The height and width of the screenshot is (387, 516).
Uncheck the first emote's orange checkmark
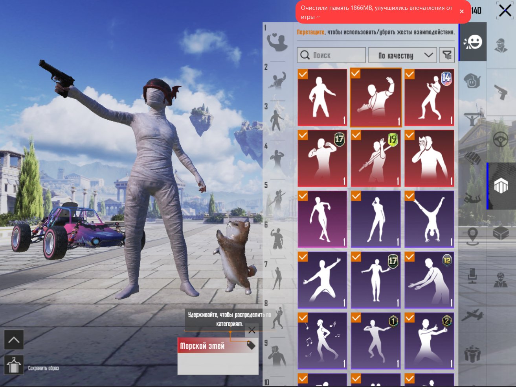[x=303, y=74]
